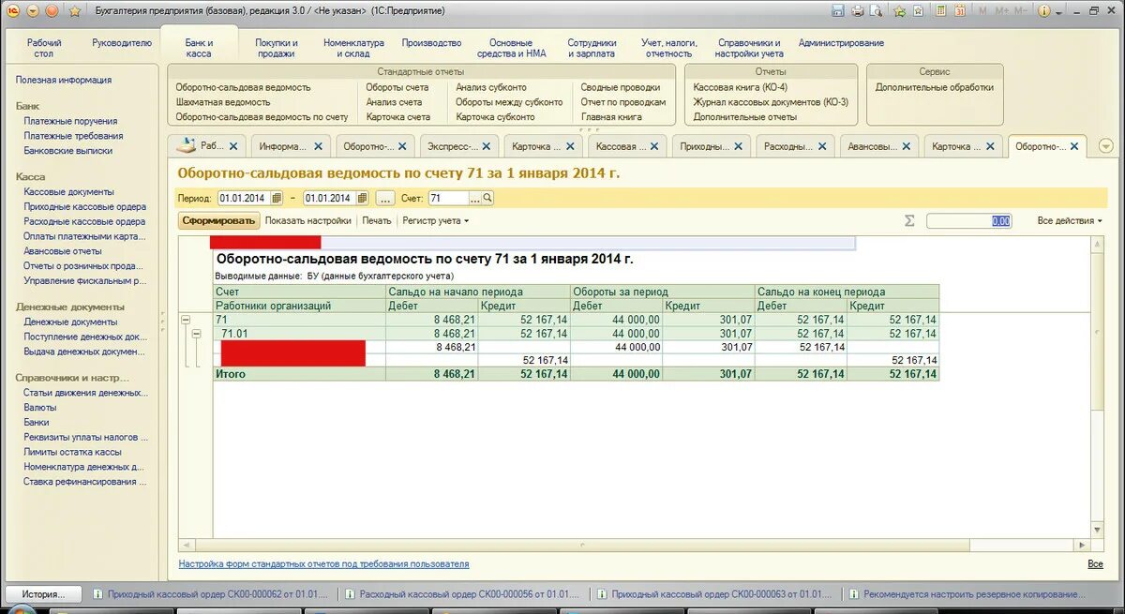Image resolution: width=1125 pixels, height=614 pixels.
Task: Click the Save diskette icon
Action: click(839, 11)
